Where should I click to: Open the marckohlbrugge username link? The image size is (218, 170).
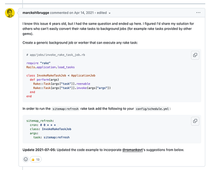pos(36,13)
